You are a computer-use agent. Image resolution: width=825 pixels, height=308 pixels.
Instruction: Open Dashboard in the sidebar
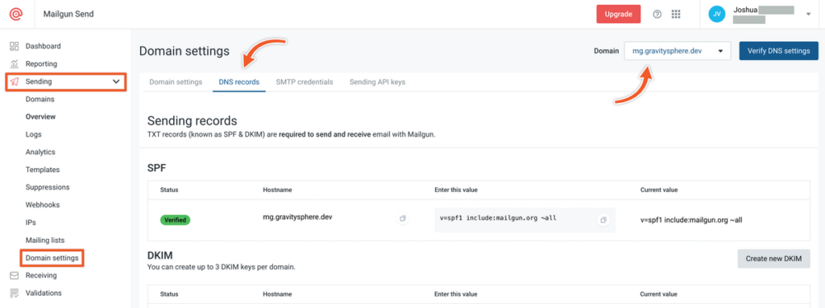click(x=44, y=47)
